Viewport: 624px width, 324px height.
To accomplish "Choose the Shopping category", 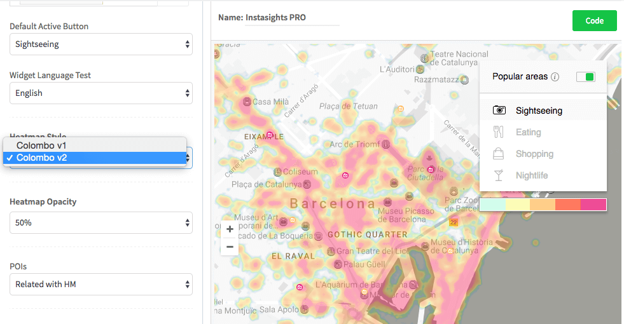I will (x=534, y=154).
